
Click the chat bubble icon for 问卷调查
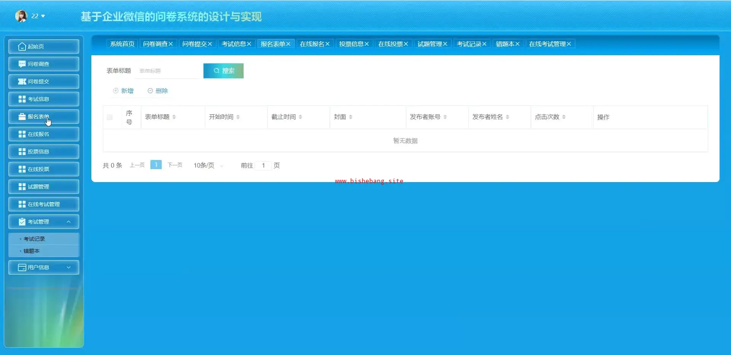click(x=22, y=64)
